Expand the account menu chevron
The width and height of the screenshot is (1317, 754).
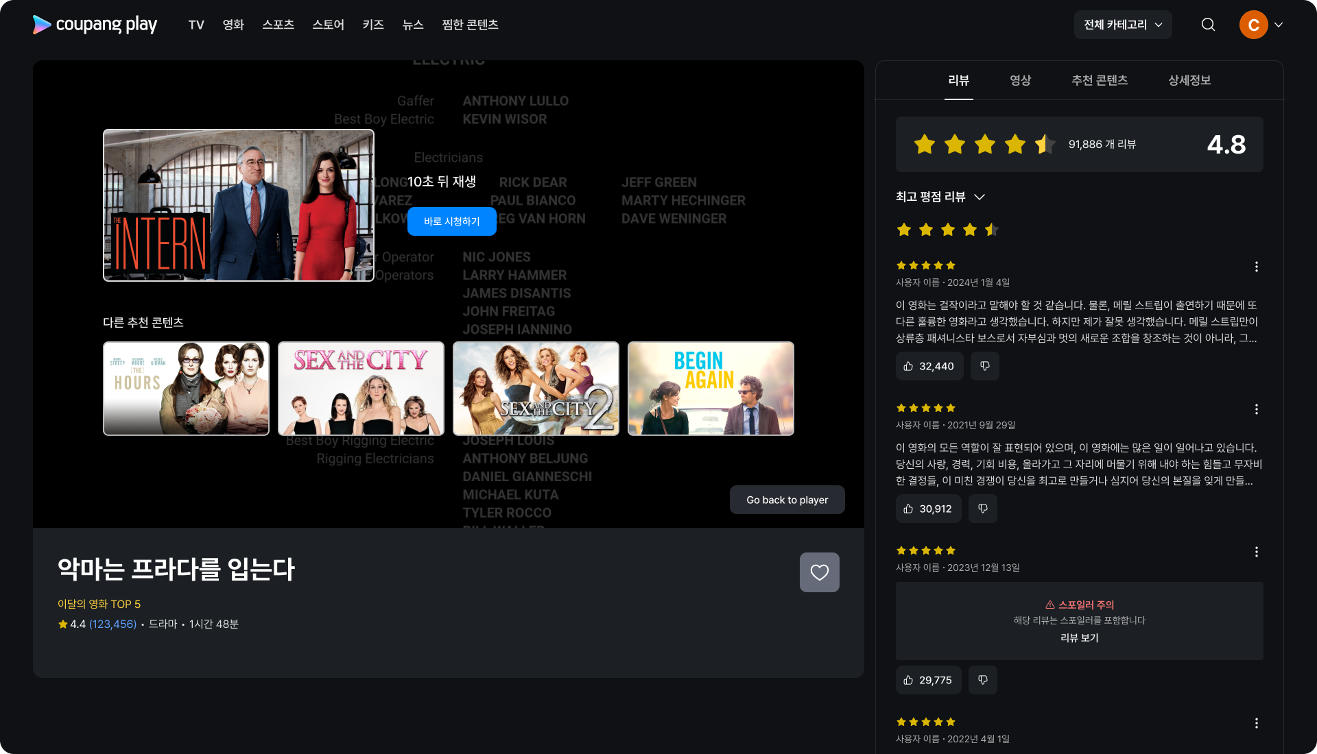coord(1279,25)
